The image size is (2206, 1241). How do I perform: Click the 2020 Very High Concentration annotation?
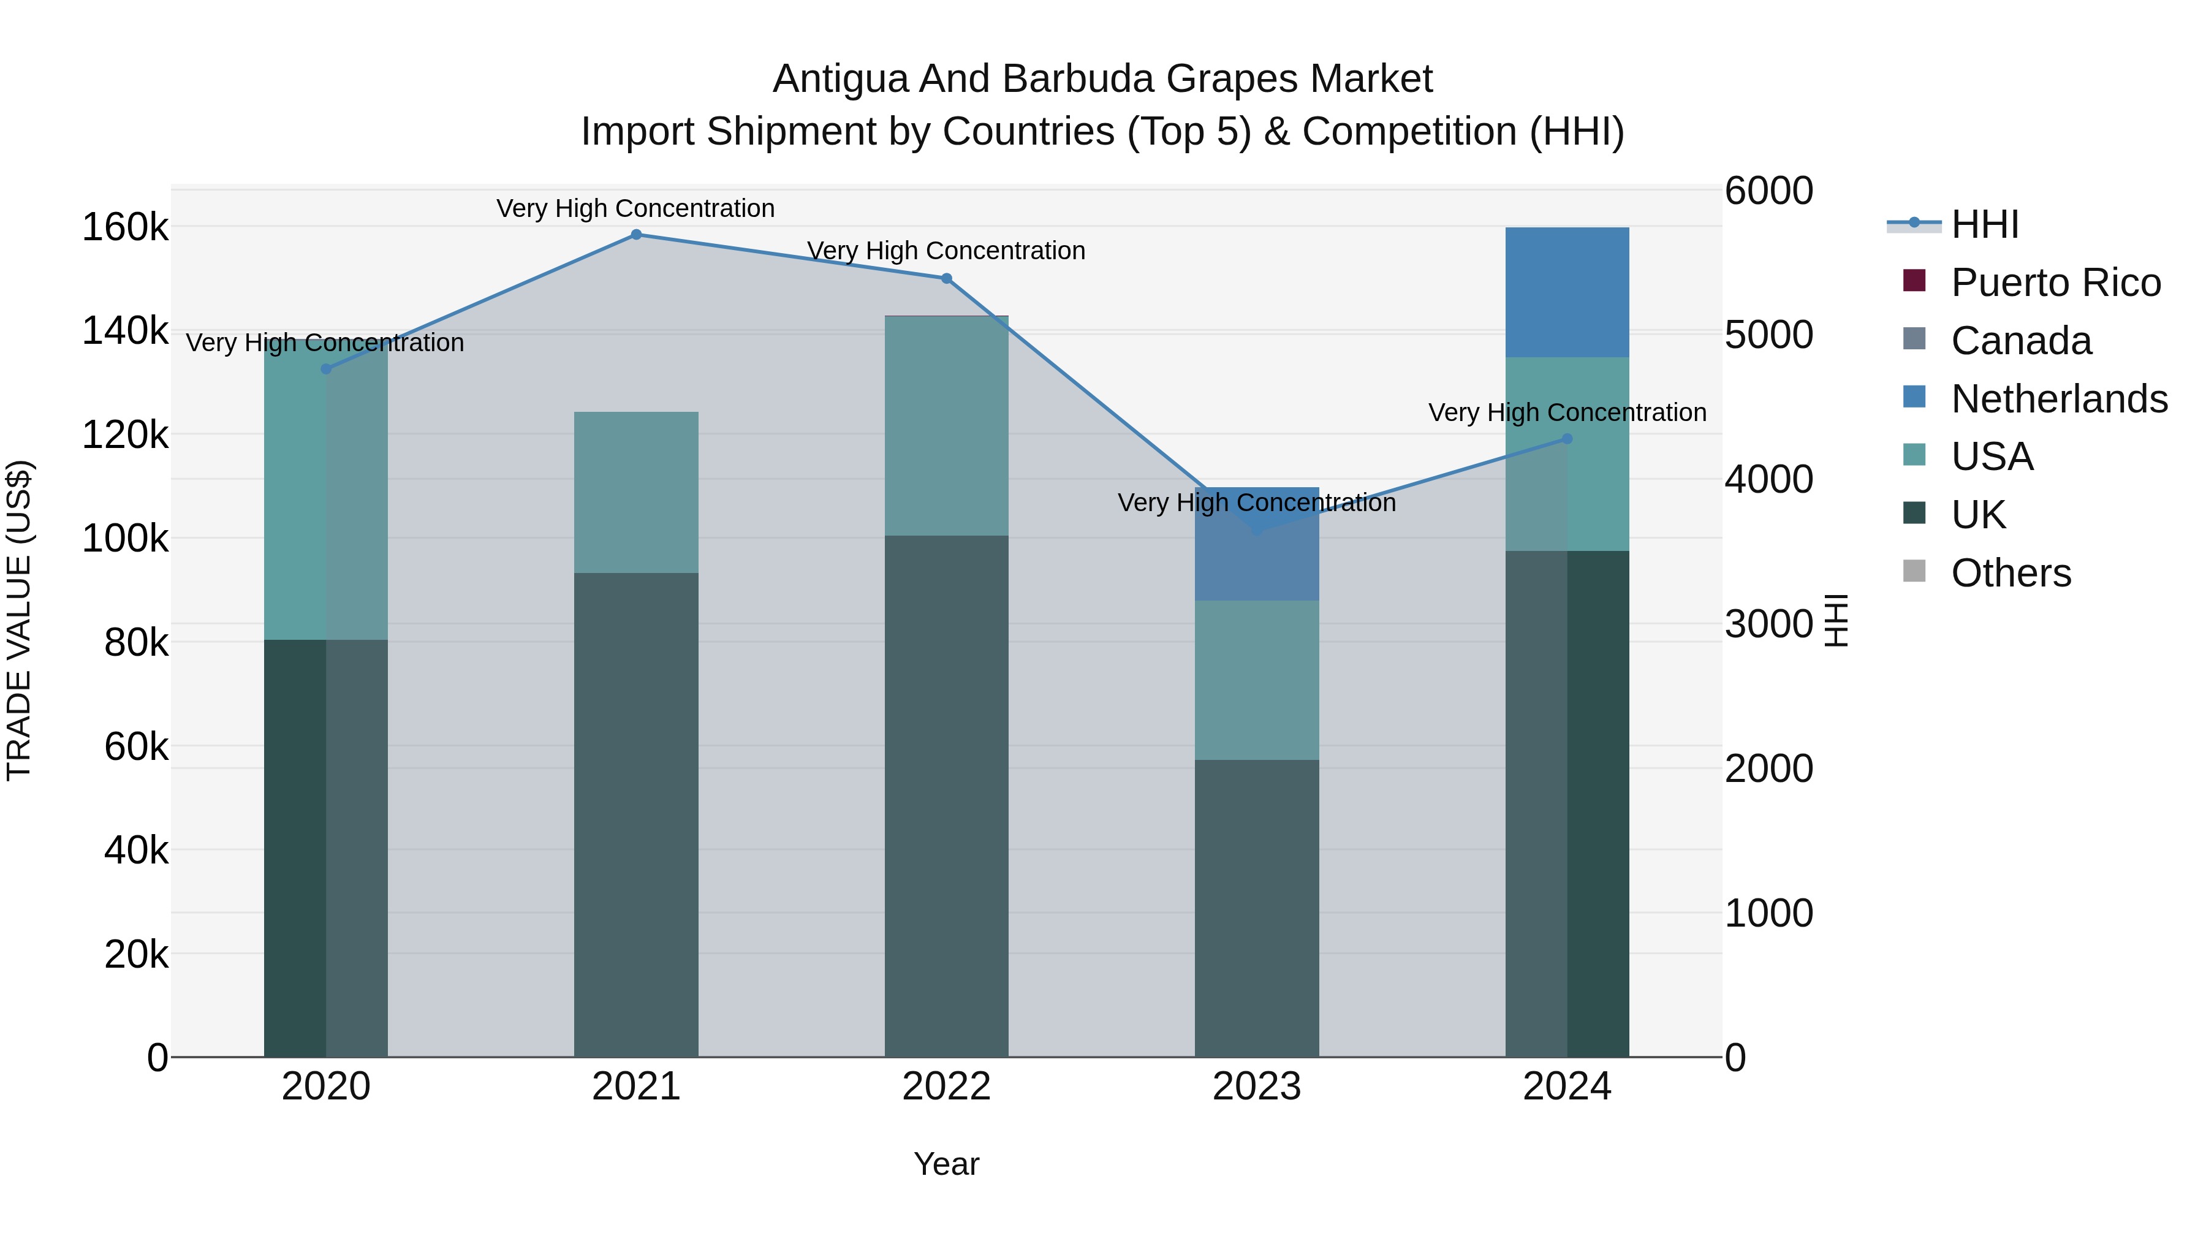325,343
